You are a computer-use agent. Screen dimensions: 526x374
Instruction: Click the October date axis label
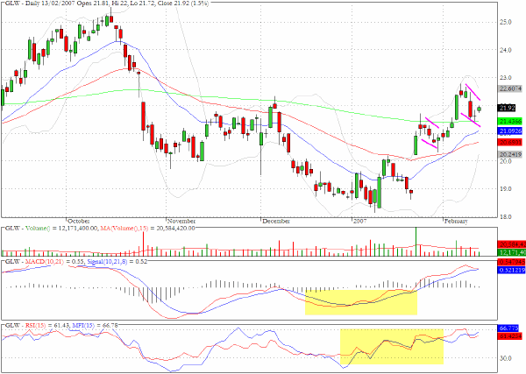pos(79,222)
